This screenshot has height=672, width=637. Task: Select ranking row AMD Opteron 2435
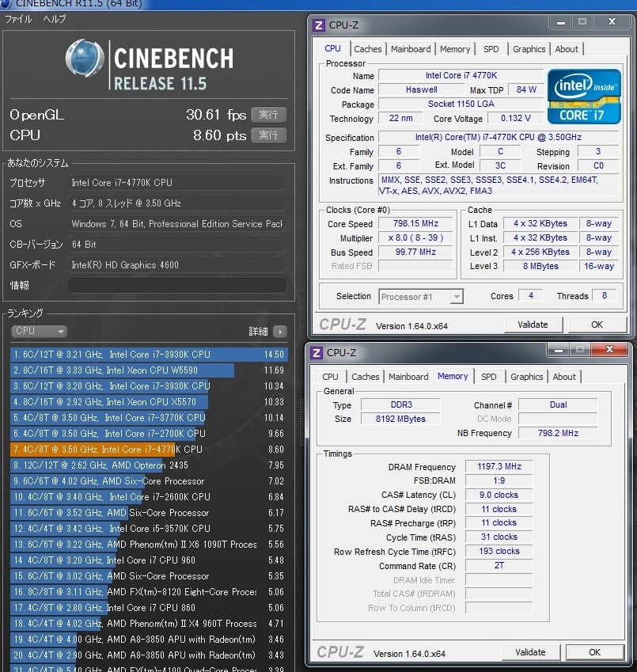pos(149,465)
